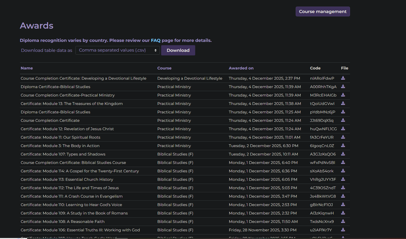Open Course management
The width and height of the screenshot is (406, 239).
323,11
